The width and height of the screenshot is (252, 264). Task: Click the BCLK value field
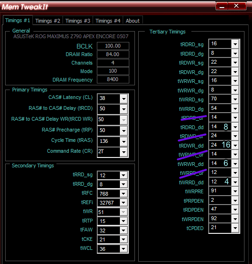tap(113, 46)
